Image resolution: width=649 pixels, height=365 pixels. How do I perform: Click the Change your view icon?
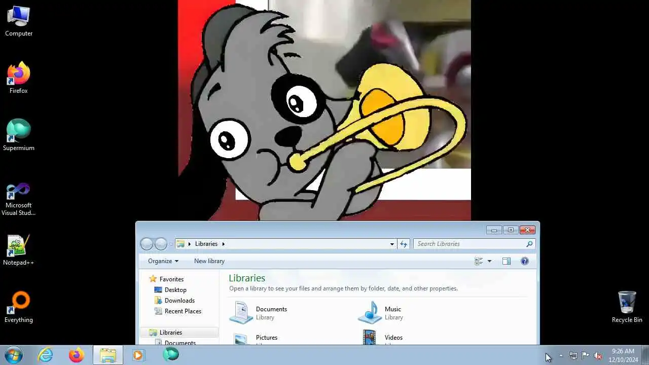point(479,261)
